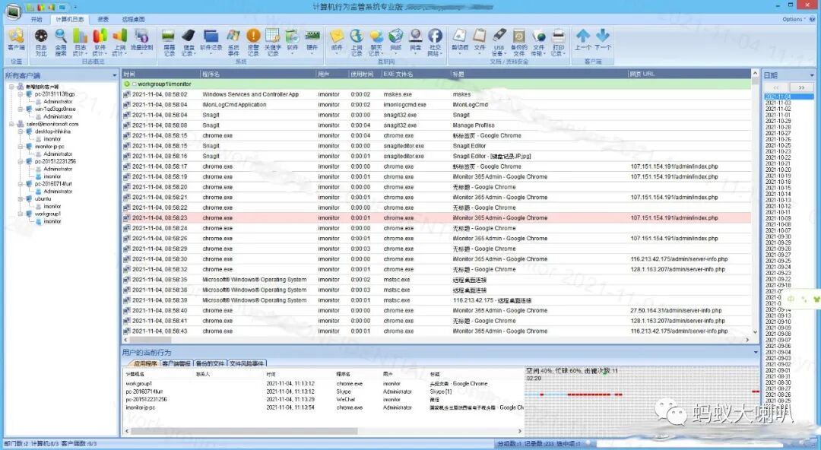Open the 日志统计 chart icon
Viewport: 821px width, 450px height.
[x=80, y=42]
